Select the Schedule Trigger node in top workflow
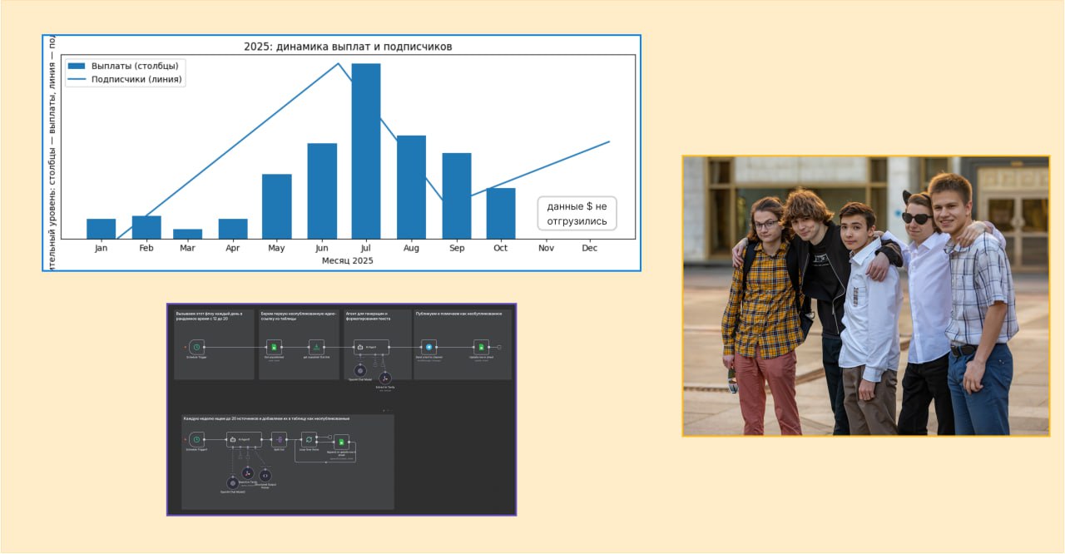This screenshot has width=1065, height=554. 196,347
